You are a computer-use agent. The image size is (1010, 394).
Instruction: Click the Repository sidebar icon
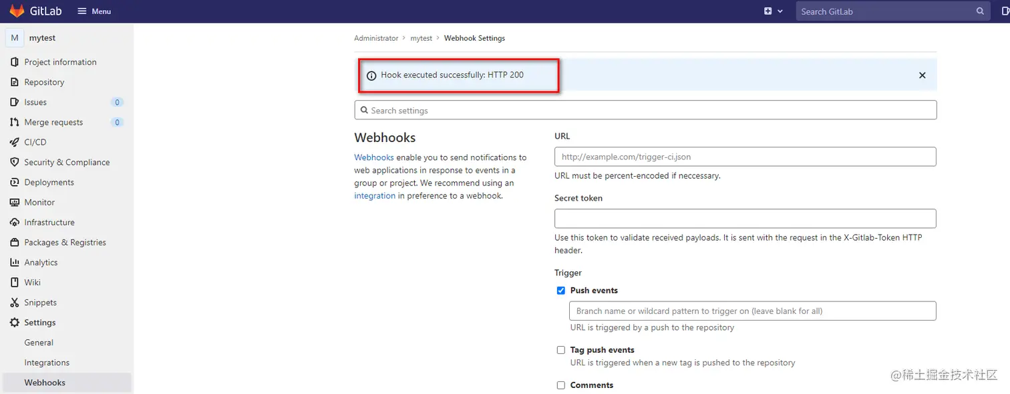(15, 82)
